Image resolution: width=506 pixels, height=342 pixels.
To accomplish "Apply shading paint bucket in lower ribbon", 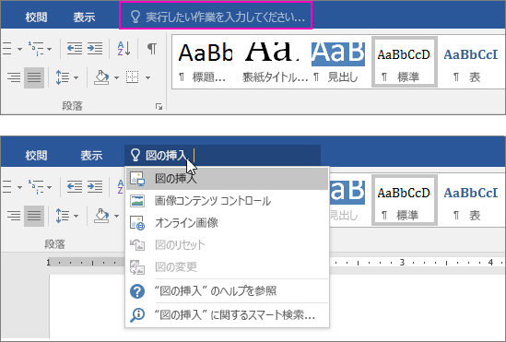I will (x=101, y=216).
